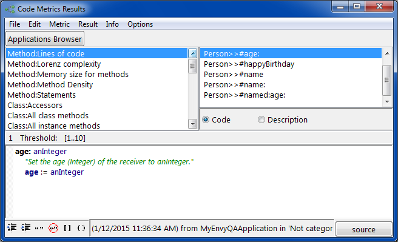Click the Applications Browser button

(x=45, y=39)
